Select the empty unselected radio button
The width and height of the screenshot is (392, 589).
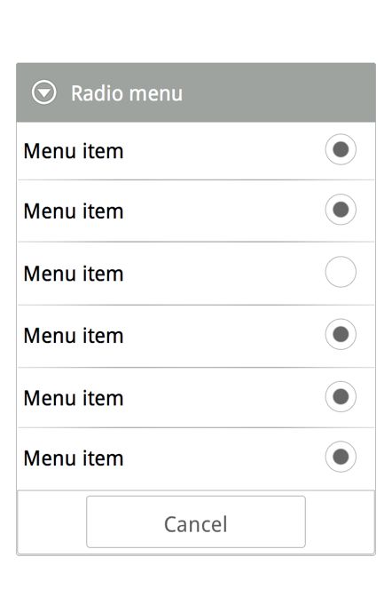point(341,272)
